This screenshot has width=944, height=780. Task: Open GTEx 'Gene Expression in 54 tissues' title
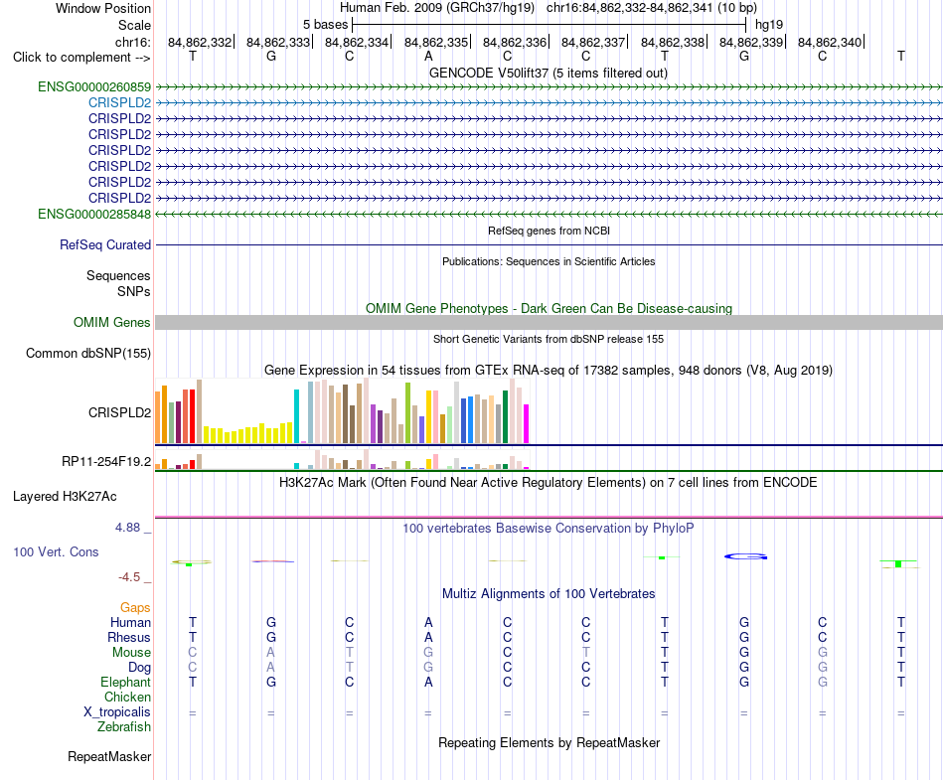coord(549,371)
